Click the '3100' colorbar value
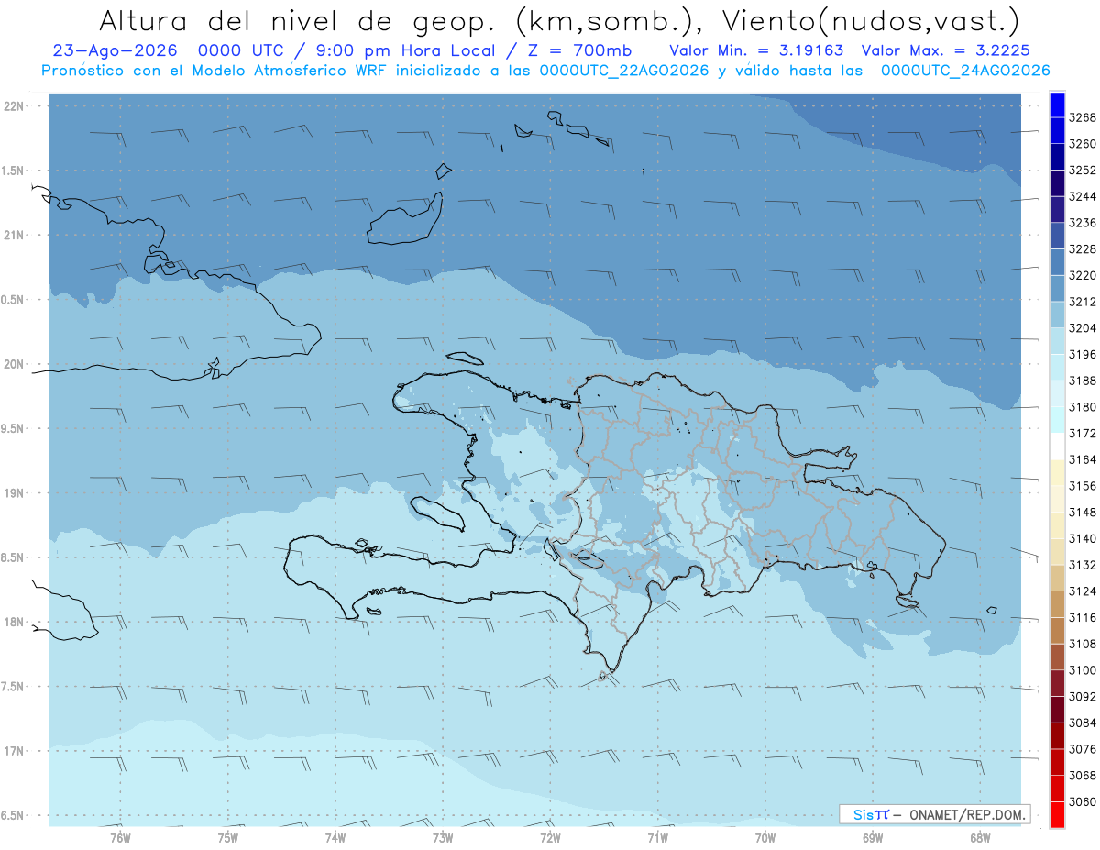This screenshot has width=1100, height=850. [1083, 670]
